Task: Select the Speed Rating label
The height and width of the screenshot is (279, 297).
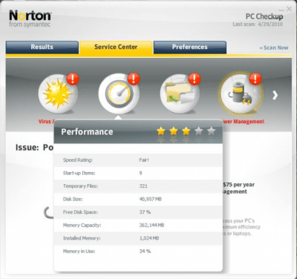Action: coord(78,160)
